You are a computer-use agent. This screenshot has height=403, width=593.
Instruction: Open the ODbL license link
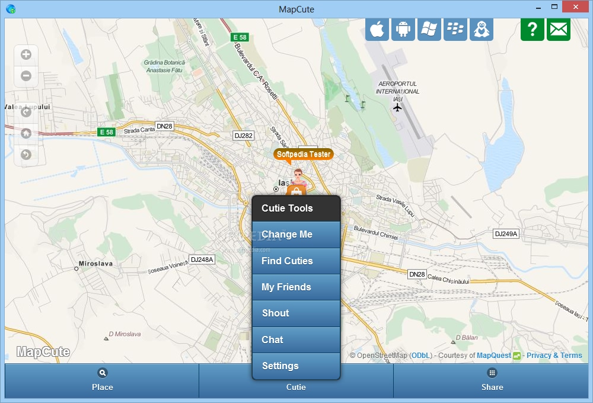click(420, 356)
